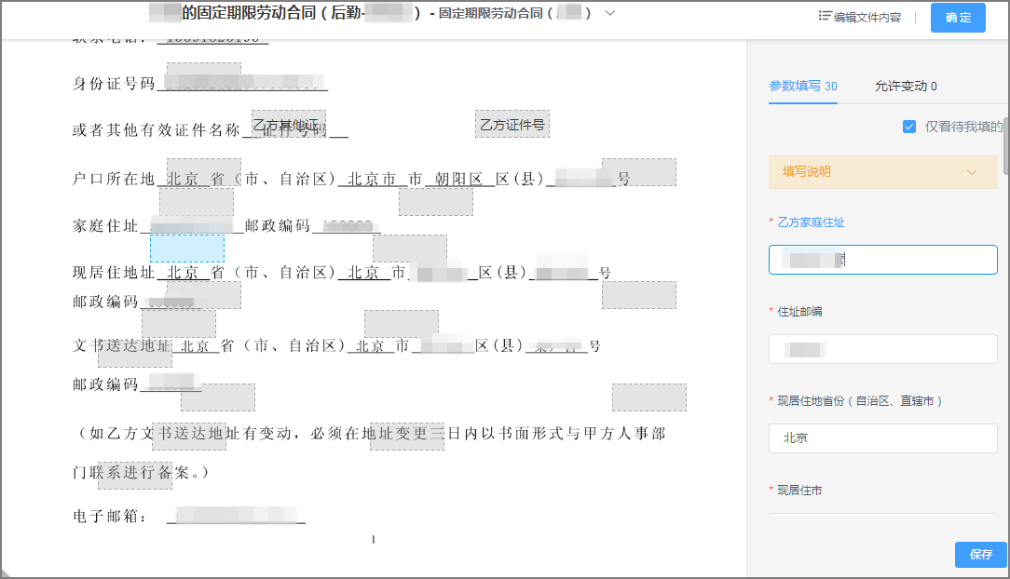This screenshot has width=1010, height=579.
Task: Click the 乙方家庭住址 input field
Action: 882,259
